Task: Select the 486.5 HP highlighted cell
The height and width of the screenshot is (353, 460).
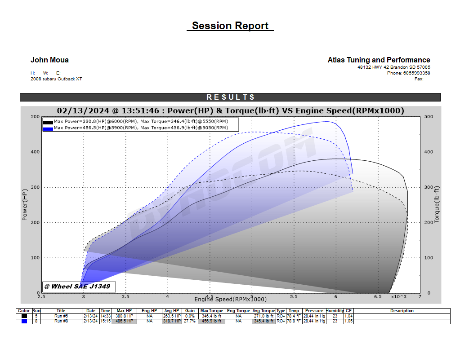Action: point(124,321)
